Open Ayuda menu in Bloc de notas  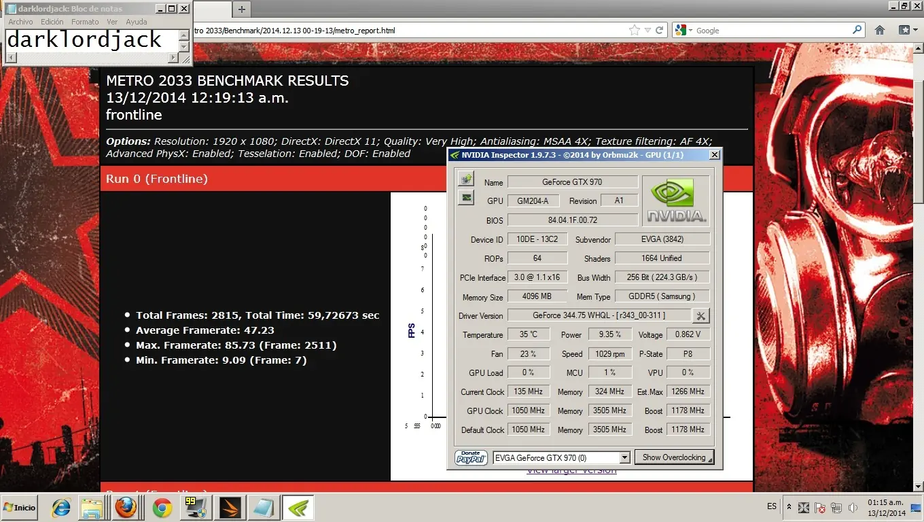click(x=136, y=22)
